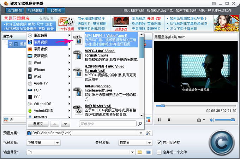This screenshot has height=159, width=240.
Task: Open VIP用户免费升级软件 link
Action: click(x=215, y=10)
